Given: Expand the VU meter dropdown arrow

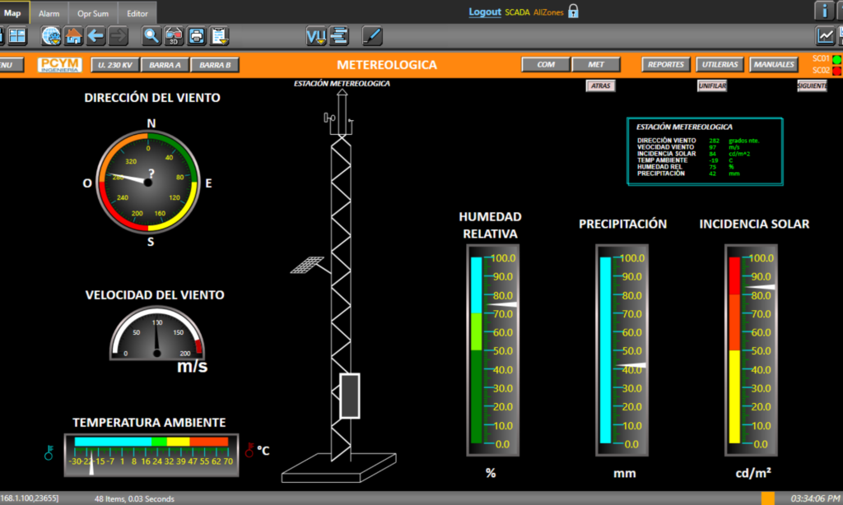Looking at the screenshot, I should coord(321,39).
